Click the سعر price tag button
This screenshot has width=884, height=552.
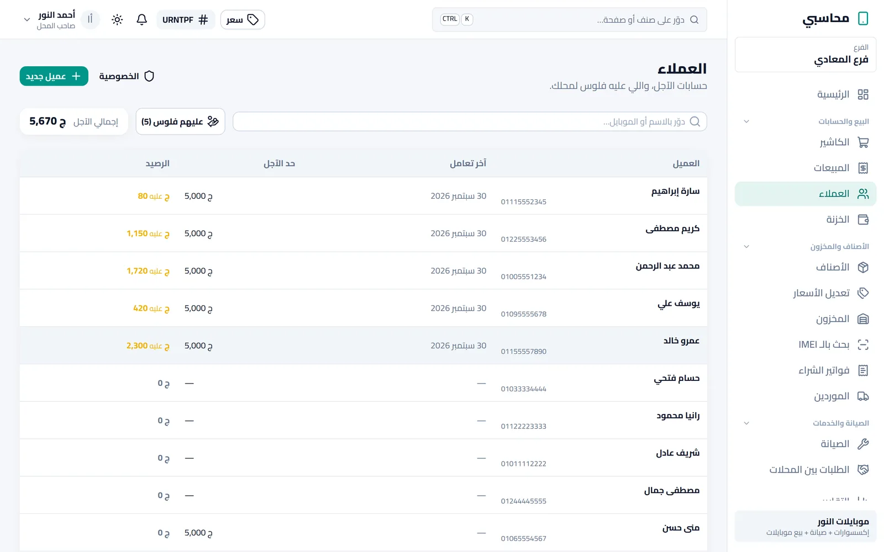[x=243, y=20]
